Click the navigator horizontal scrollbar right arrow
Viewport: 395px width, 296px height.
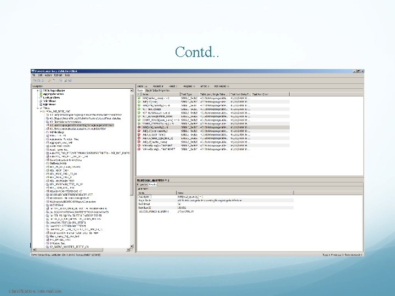tap(128, 249)
